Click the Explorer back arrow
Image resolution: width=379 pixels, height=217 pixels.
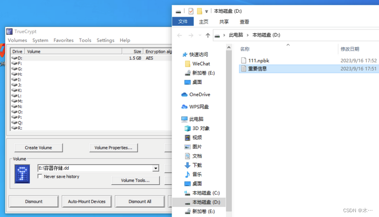tap(179, 35)
